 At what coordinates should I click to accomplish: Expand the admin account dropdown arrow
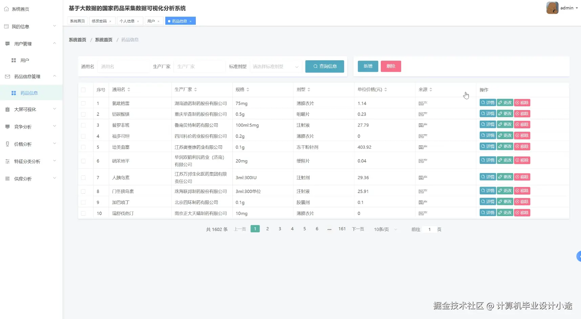coord(577,8)
